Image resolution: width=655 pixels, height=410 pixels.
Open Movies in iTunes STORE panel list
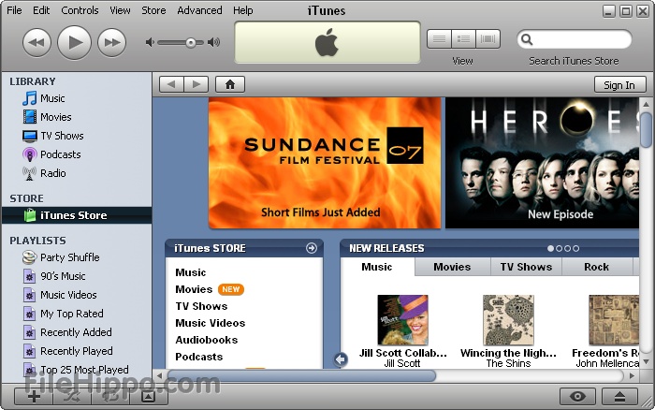194,289
